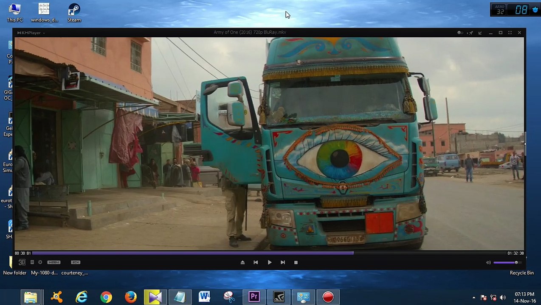This screenshot has width=541, height=305.
Task: Play the video in KMPlayer
Action: pyautogui.click(x=269, y=262)
